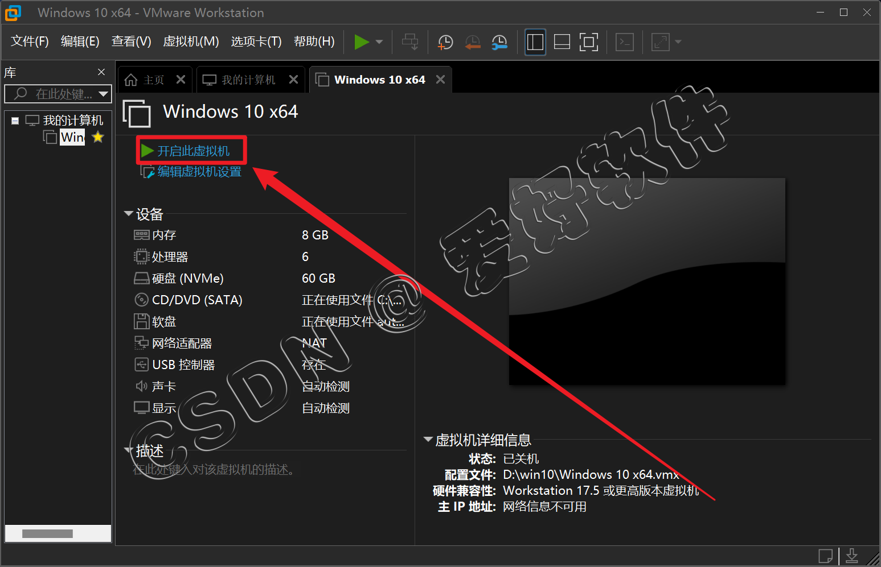Collapse the 设备 section
The height and width of the screenshot is (567, 881).
(129, 214)
